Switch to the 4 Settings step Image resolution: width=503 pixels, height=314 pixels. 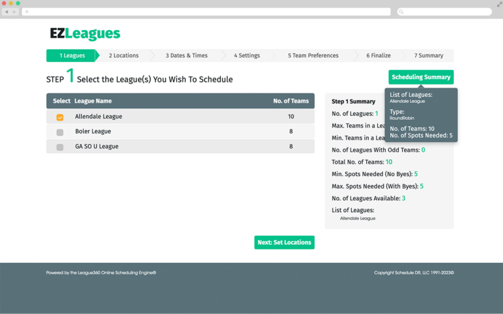click(247, 56)
